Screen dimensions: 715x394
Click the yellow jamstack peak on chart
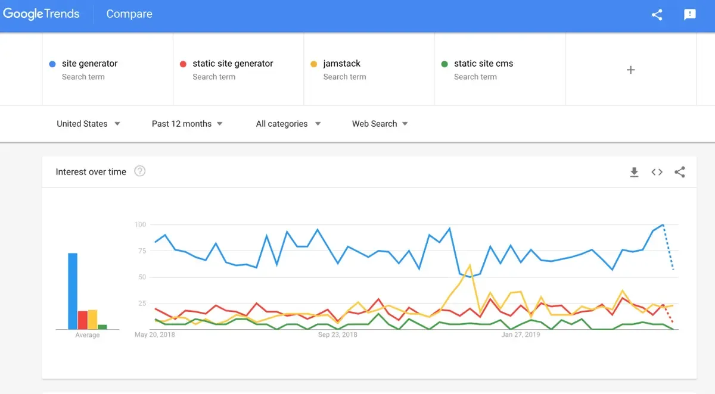[470, 265]
